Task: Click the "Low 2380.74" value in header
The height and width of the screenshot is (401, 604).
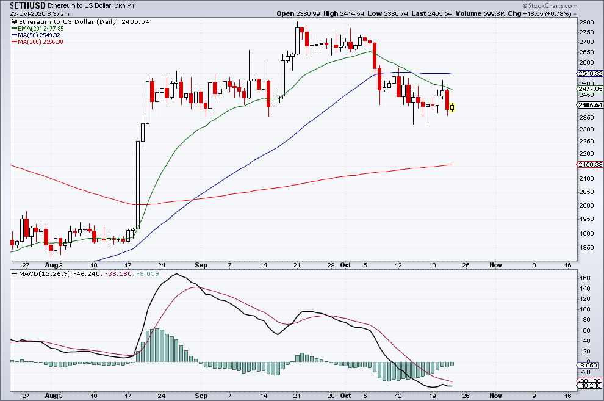Action: (x=387, y=13)
